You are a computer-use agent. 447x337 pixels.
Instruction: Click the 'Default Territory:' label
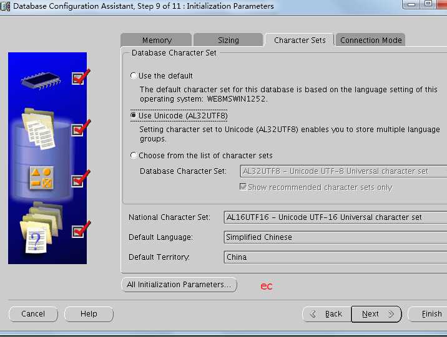tap(159, 257)
